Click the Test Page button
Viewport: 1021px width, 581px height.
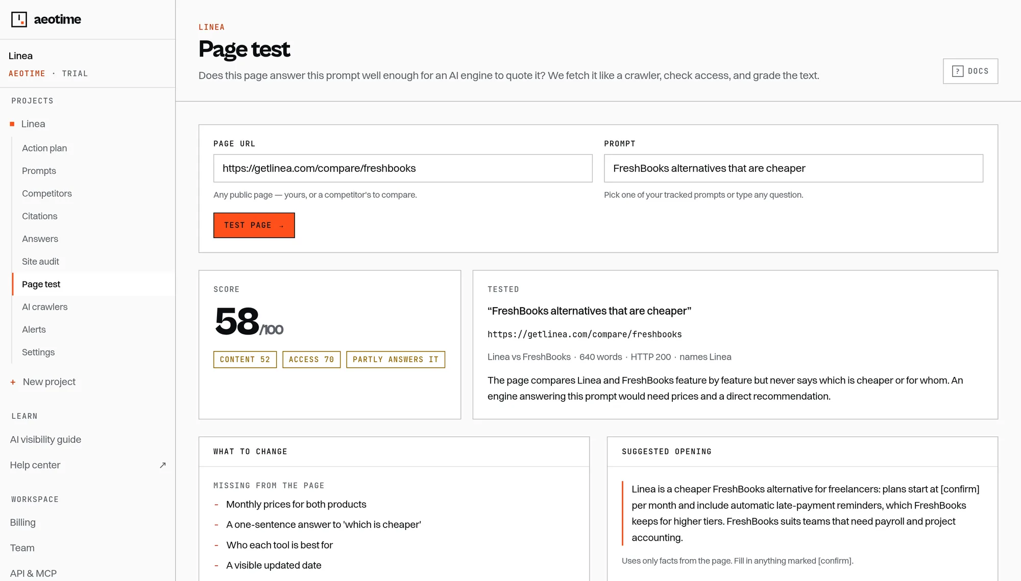click(x=254, y=225)
